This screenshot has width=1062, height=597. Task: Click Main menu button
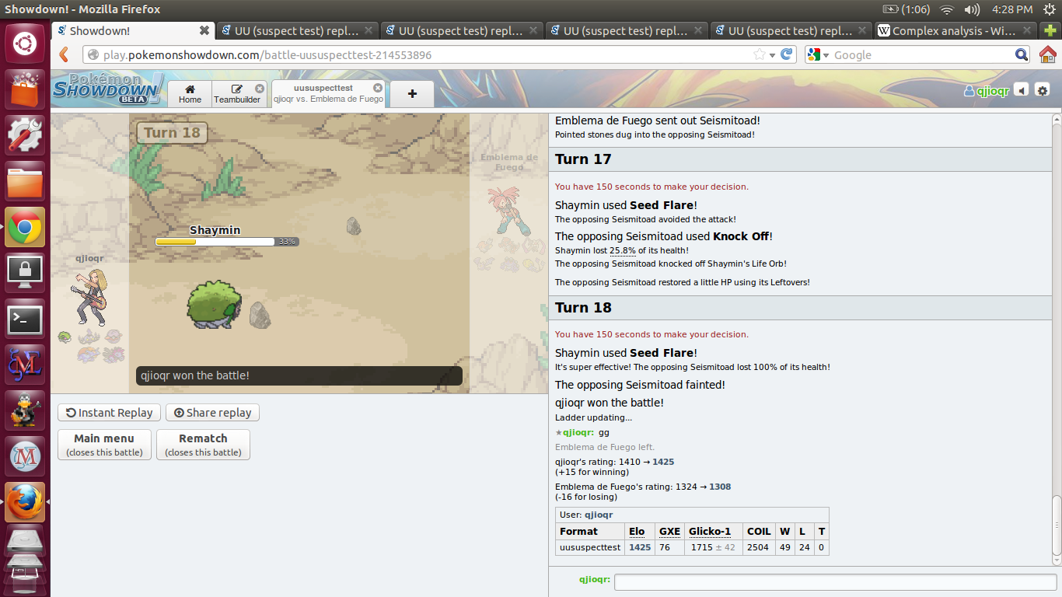pos(104,445)
